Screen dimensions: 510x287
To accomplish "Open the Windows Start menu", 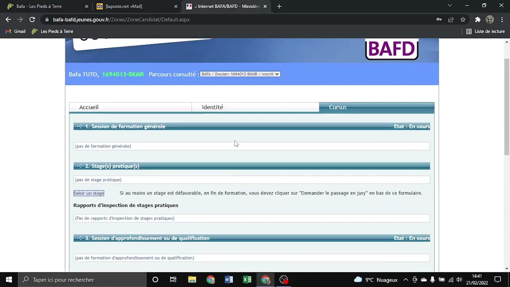I will coord(9,279).
